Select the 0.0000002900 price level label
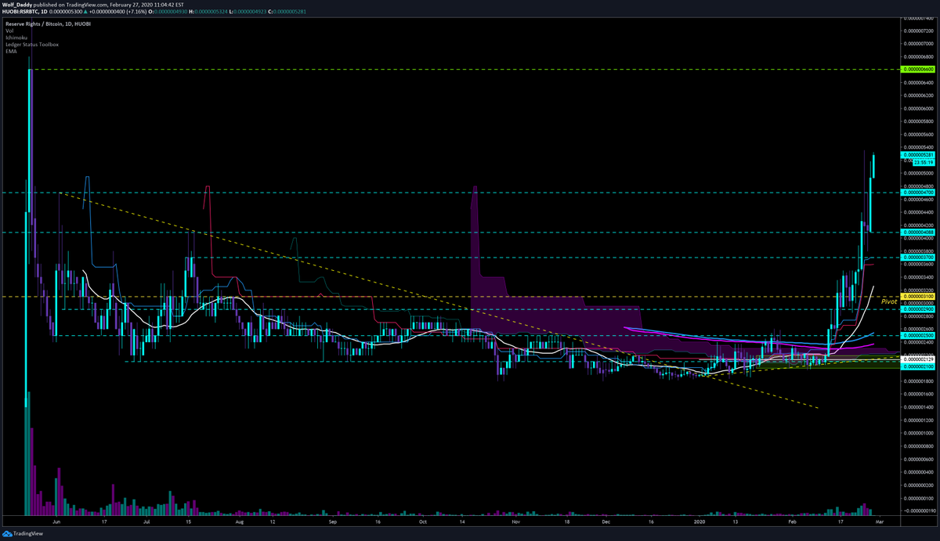The width and height of the screenshot is (940, 541). point(918,308)
